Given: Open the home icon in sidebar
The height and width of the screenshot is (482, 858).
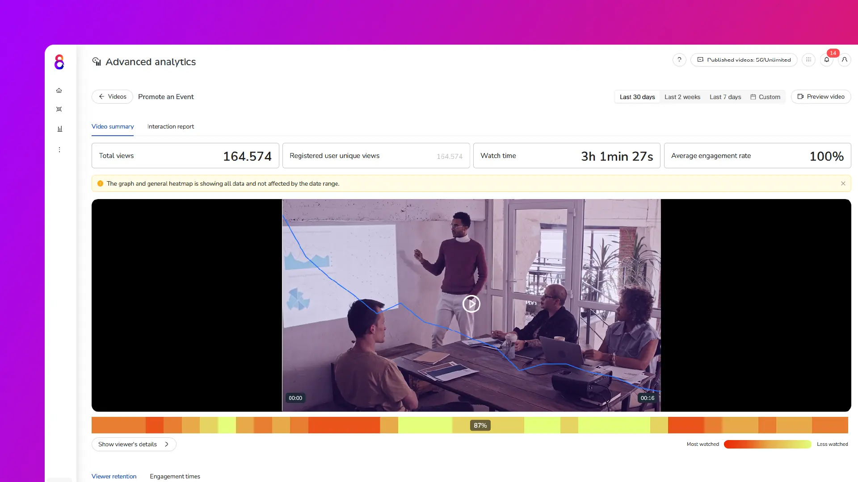Looking at the screenshot, I should pos(59,91).
